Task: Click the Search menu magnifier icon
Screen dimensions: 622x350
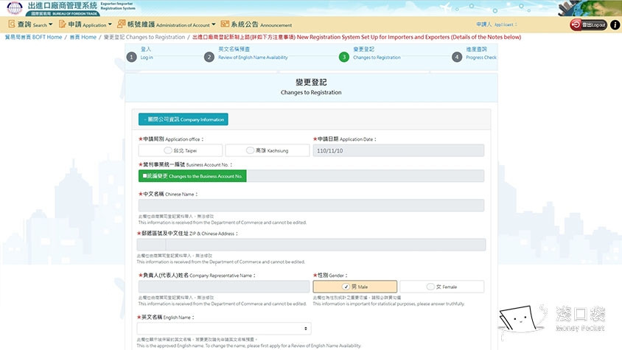Action: tap(12, 24)
